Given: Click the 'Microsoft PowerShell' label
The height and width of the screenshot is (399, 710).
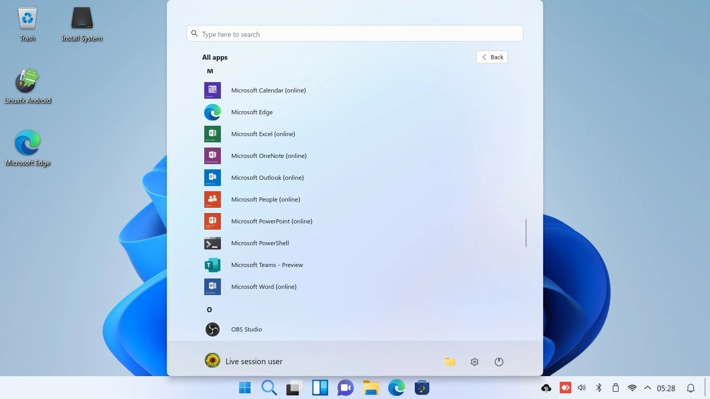Looking at the screenshot, I should [260, 243].
